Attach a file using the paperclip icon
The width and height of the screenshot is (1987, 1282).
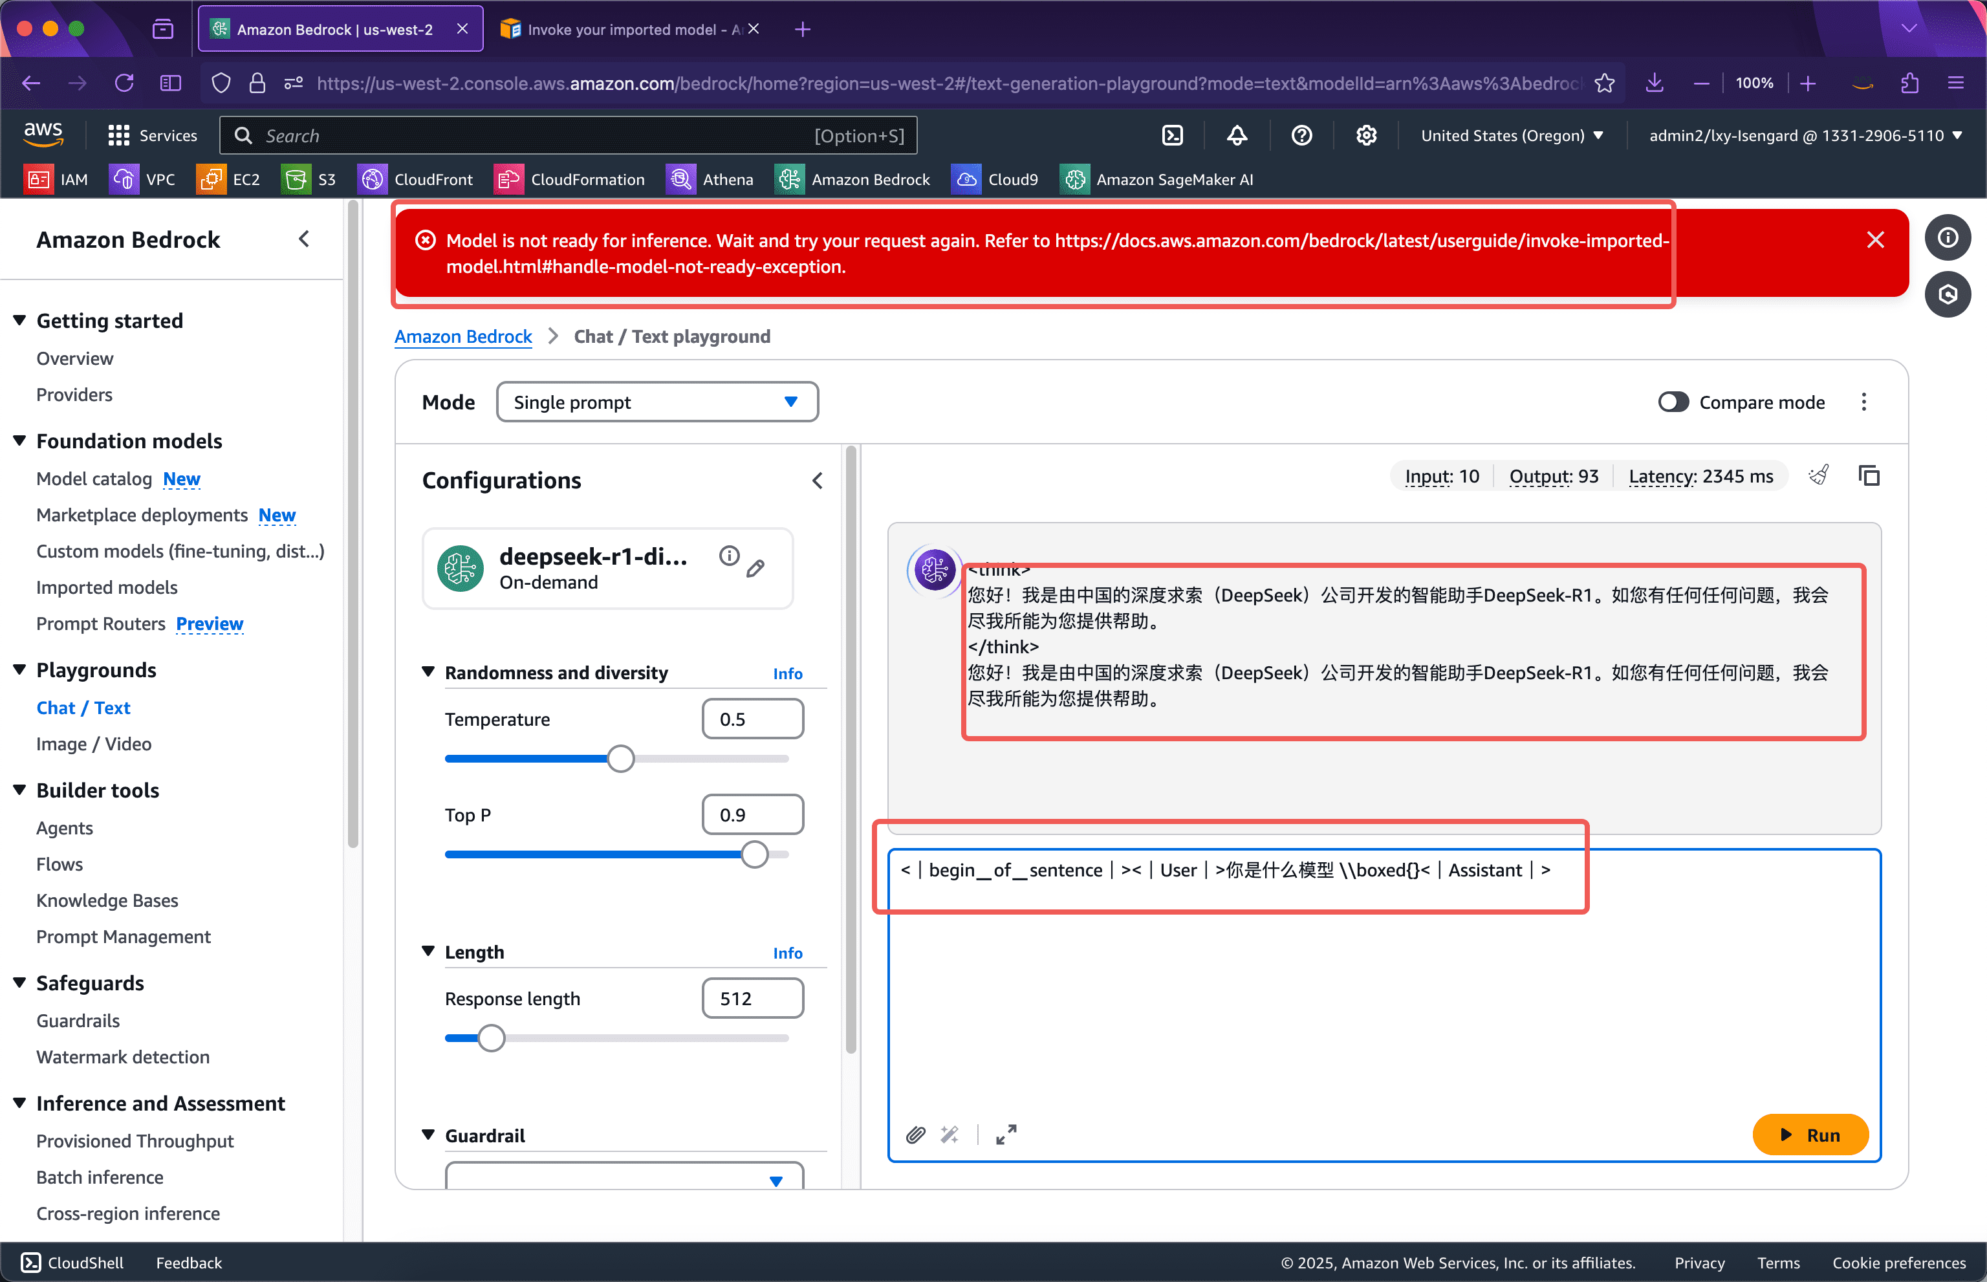pos(915,1135)
